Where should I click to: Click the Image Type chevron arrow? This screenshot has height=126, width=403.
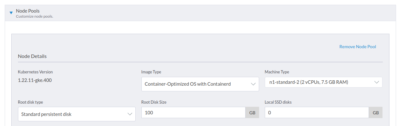pyautogui.click(x=253, y=84)
